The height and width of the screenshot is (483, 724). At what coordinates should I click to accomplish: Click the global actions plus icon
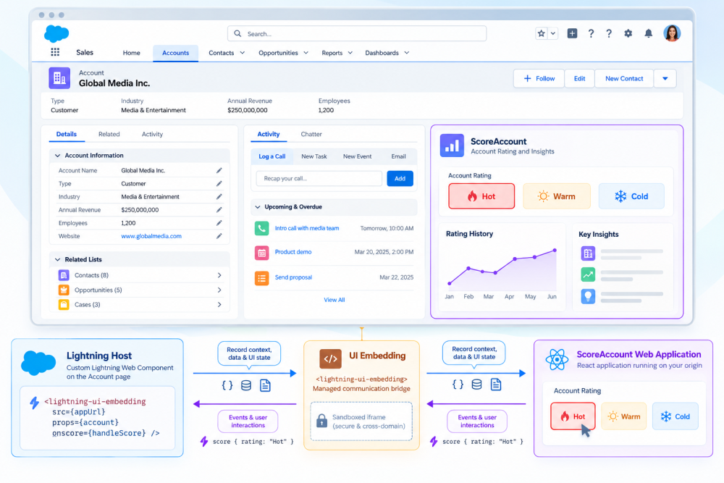[x=572, y=33]
